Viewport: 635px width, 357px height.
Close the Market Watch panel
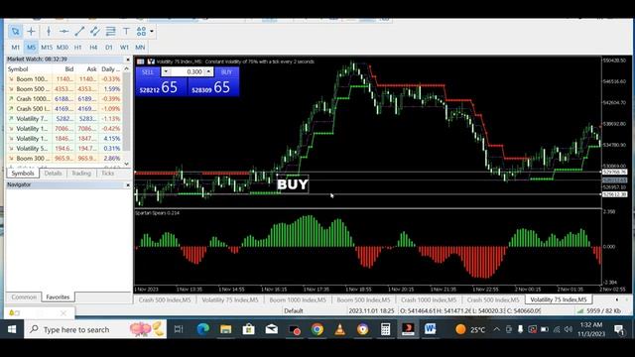point(128,59)
